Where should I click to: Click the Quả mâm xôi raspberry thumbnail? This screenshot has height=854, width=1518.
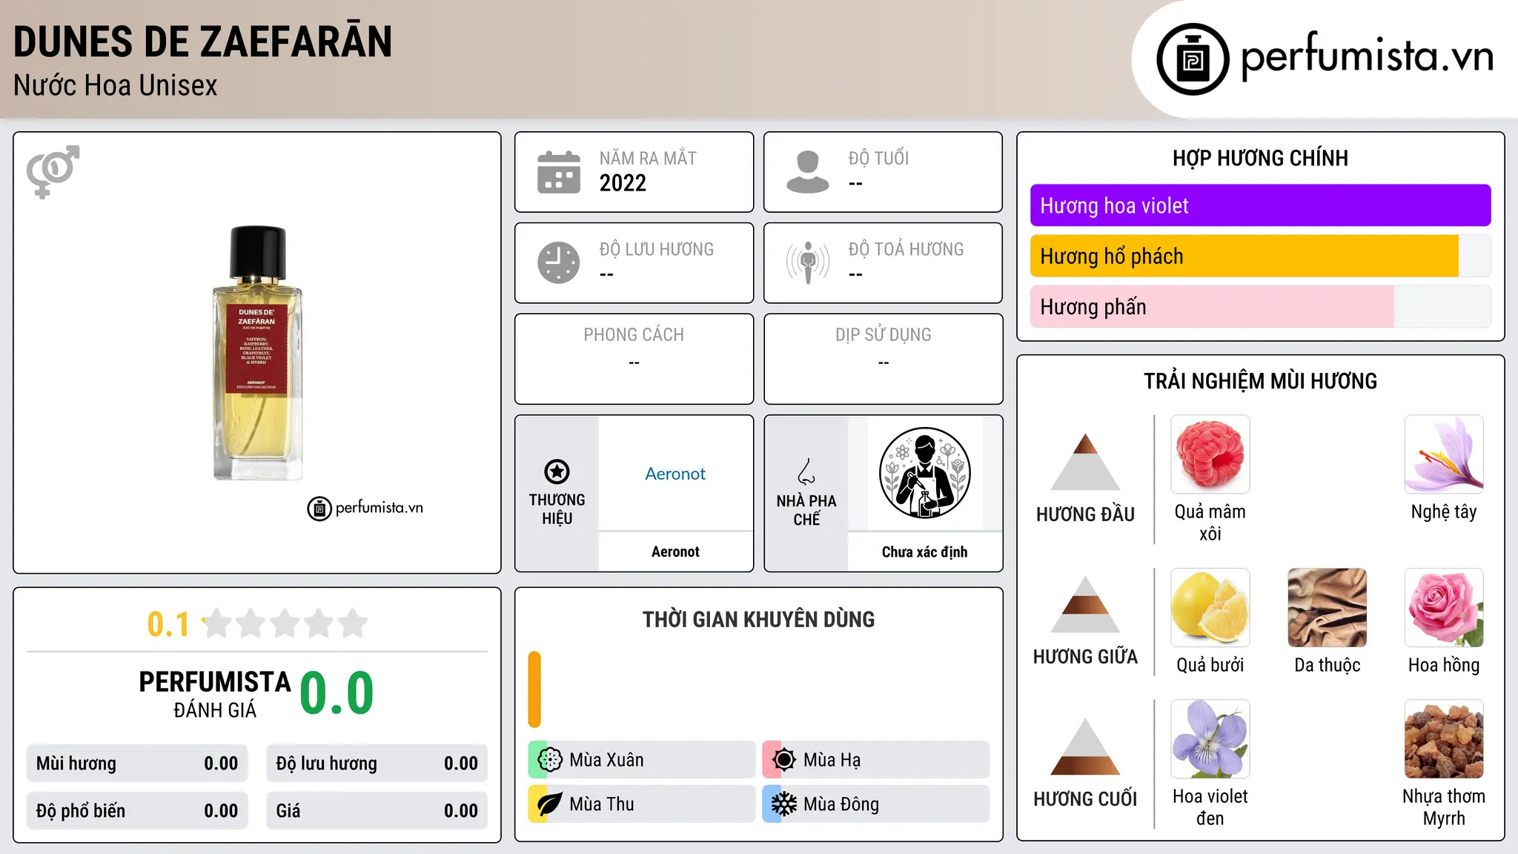pos(1210,454)
